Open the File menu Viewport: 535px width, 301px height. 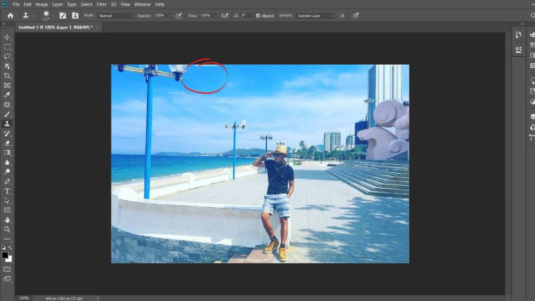pos(16,5)
